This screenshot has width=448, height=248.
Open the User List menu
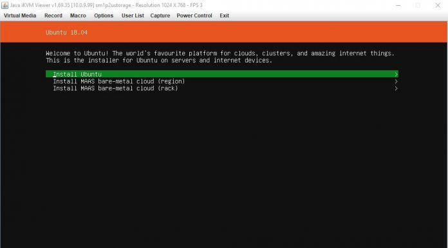click(x=133, y=15)
